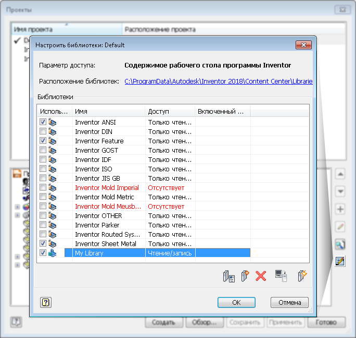Click move up arrow in Projects window
This screenshot has width=356, height=338.
pyautogui.click(x=340, y=174)
